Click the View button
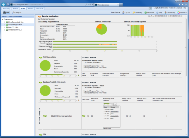Screen dimensions: 189x138 (6, 13)
